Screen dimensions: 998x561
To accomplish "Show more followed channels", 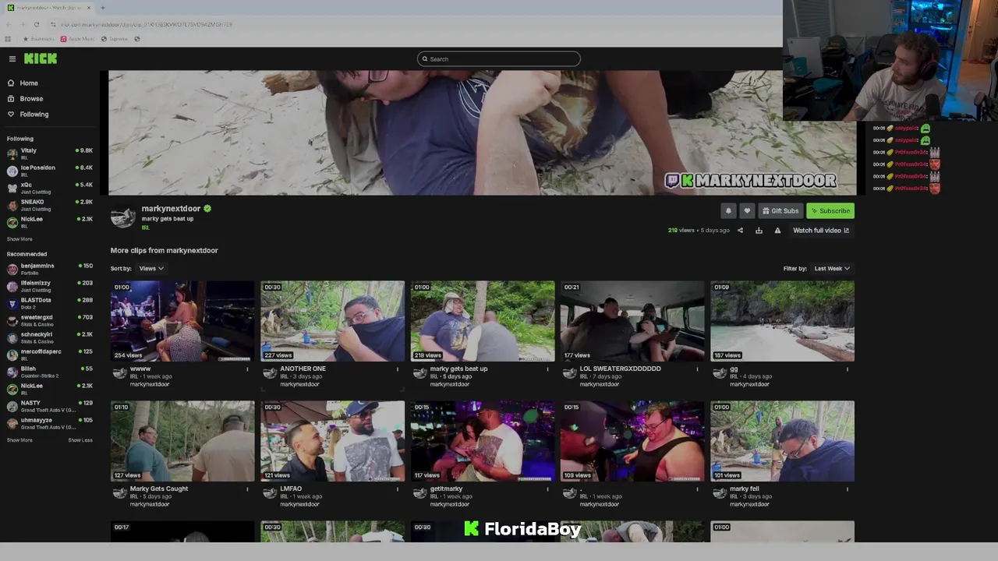I will (19, 239).
